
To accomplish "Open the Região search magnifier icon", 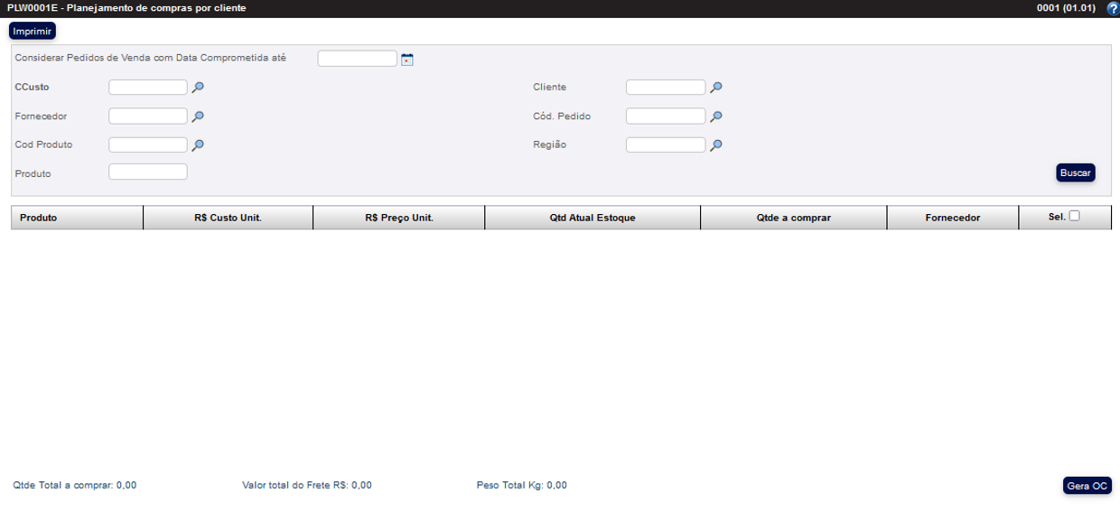I will pos(715,144).
